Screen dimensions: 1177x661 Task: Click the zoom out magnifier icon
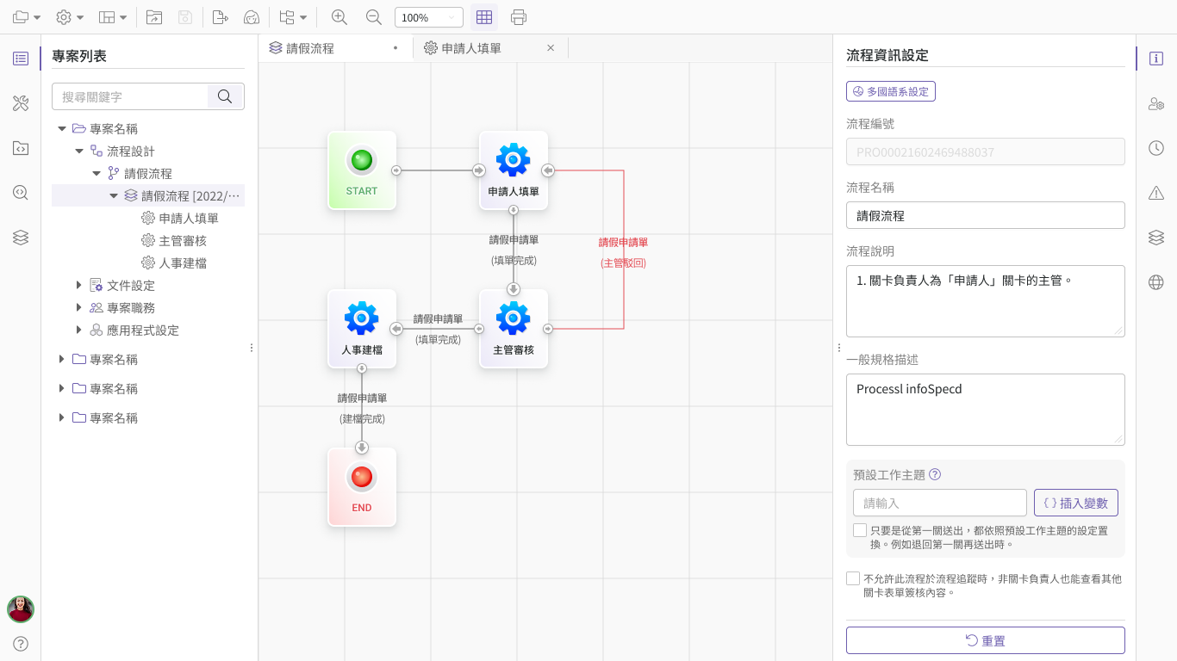[x=373, y=17]
